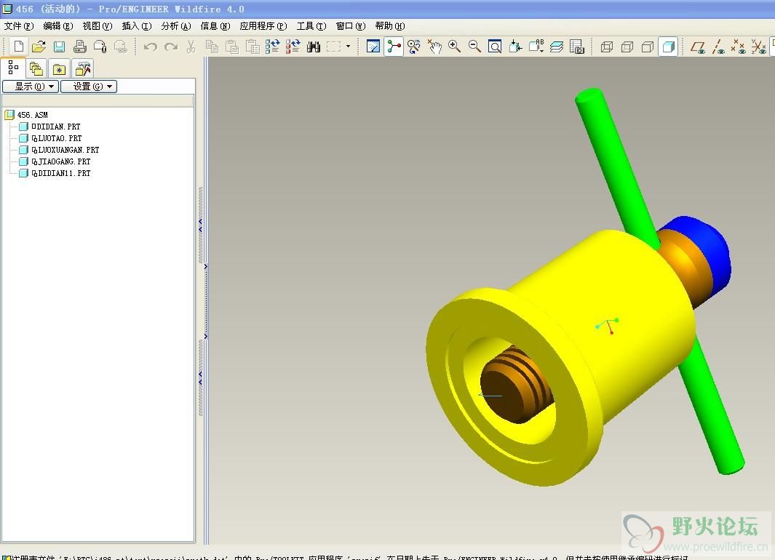Switch to the Favorites tab
The image size is (775, 560).
click(60, 68)
